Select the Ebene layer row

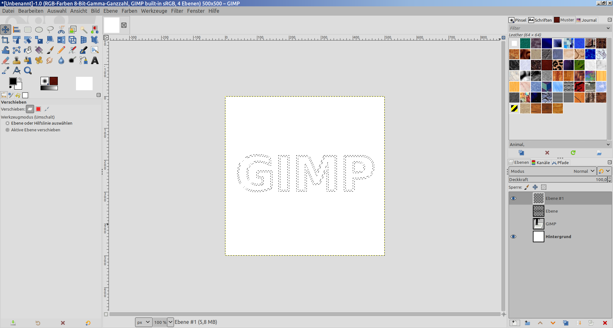pos(560,211)
